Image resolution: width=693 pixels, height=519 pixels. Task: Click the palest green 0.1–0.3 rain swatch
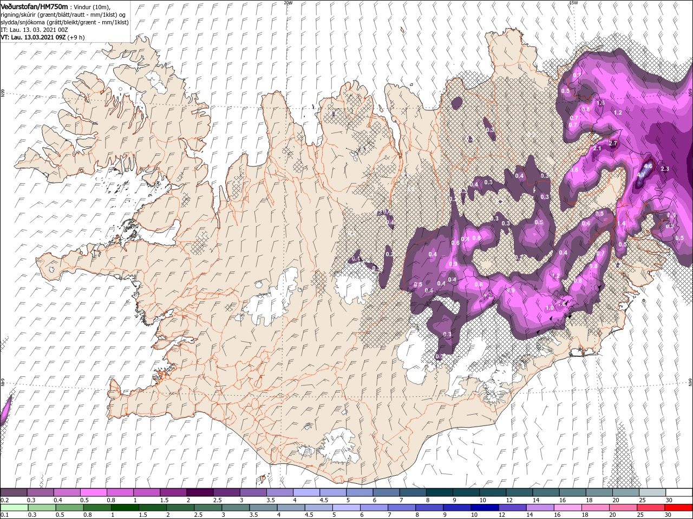14,508
